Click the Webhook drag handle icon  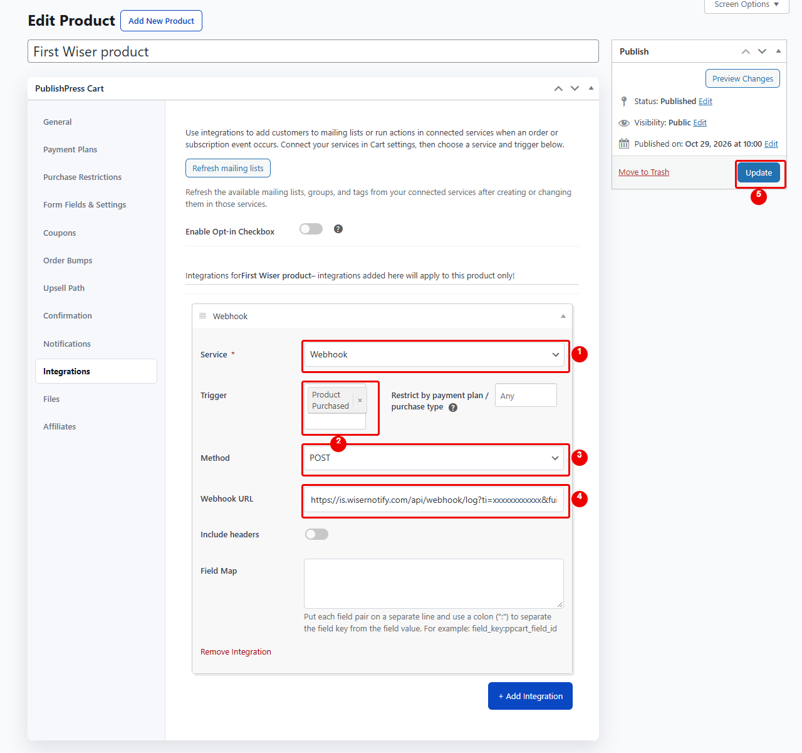tap(202, 316)
